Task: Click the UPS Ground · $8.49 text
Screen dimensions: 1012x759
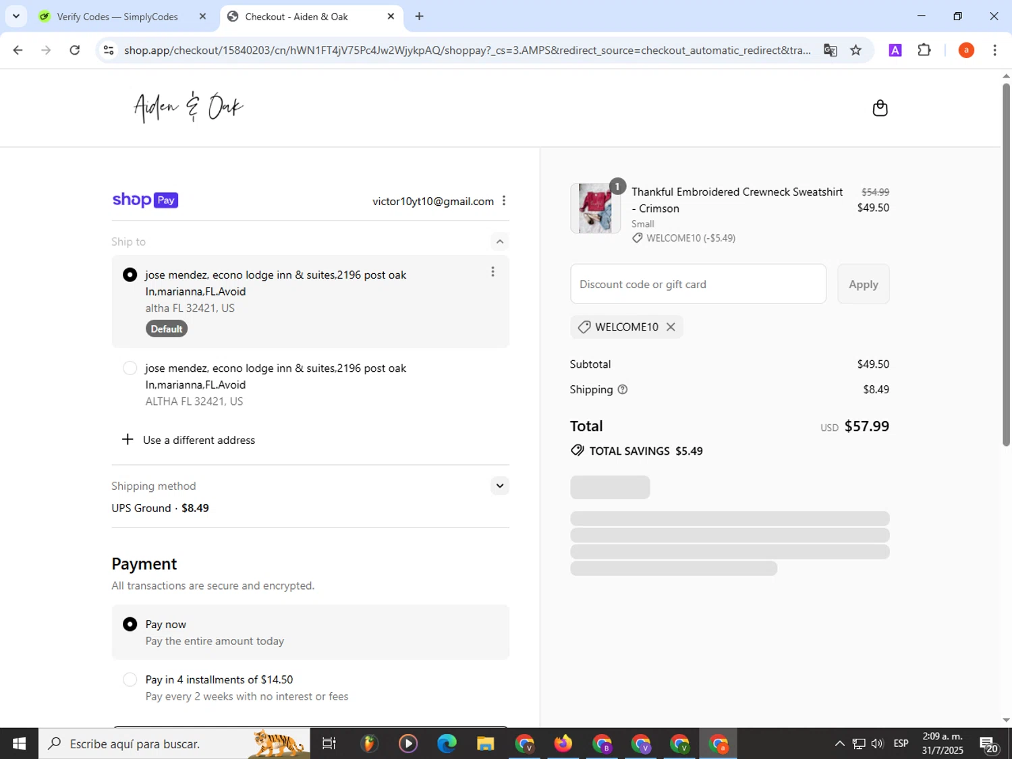Action: 160,508
